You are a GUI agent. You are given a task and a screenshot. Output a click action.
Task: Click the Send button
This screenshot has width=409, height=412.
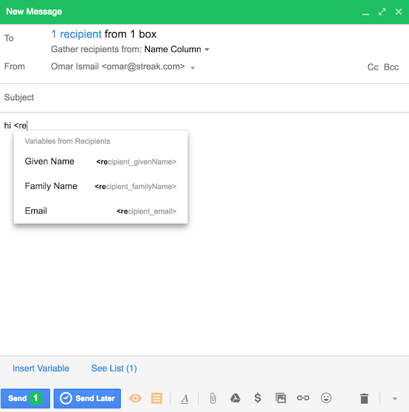point(25,398)
